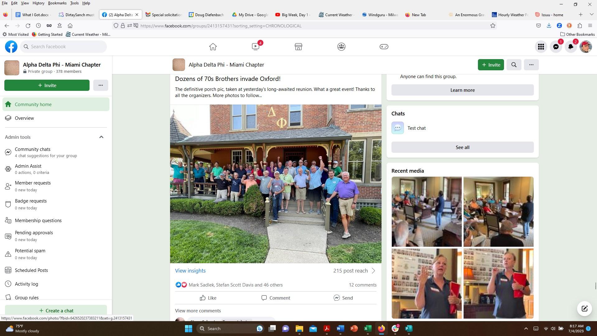Open Messenger chats icon

coord(556,47)
